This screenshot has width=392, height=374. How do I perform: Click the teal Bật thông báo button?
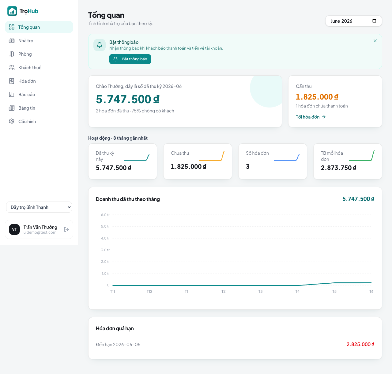130,59
